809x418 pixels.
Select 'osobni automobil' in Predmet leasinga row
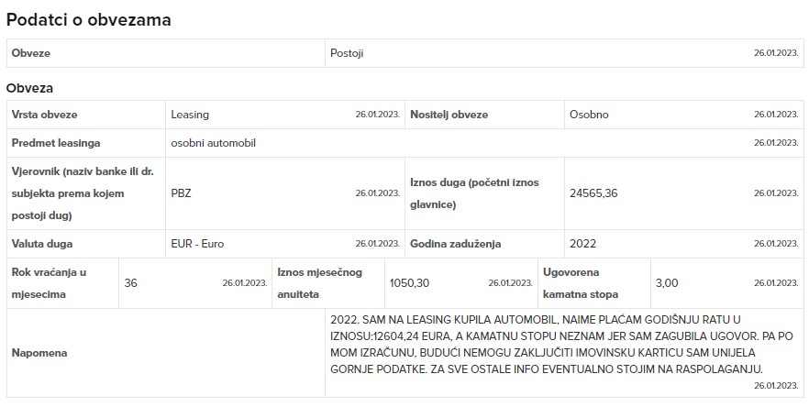pyautogui.click(x=213, y=143)
